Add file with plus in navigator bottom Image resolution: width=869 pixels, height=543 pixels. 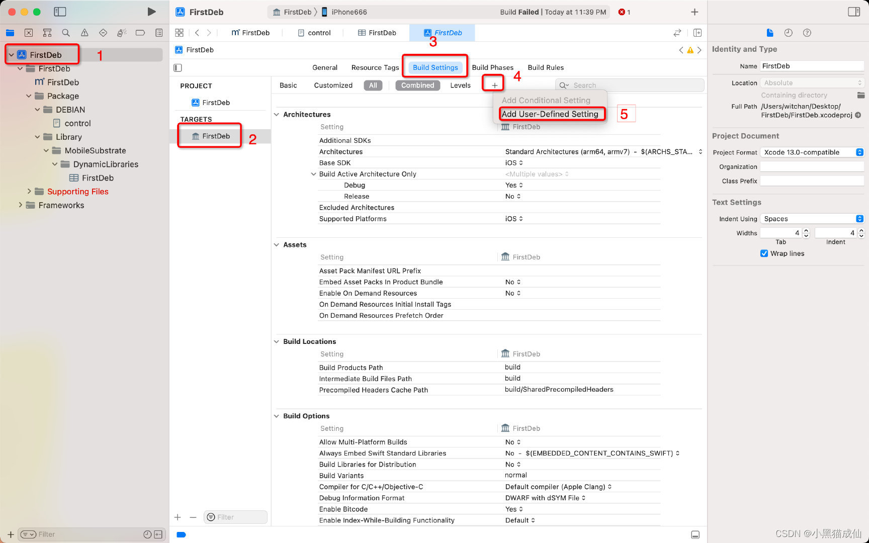pyautogui.click(x=11, y=534)
